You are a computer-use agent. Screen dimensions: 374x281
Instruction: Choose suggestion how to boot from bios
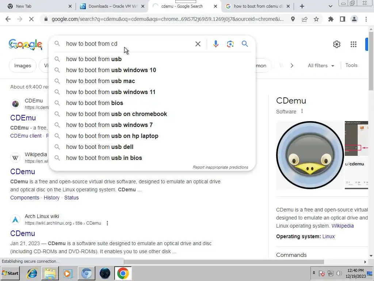pos(152,103)
